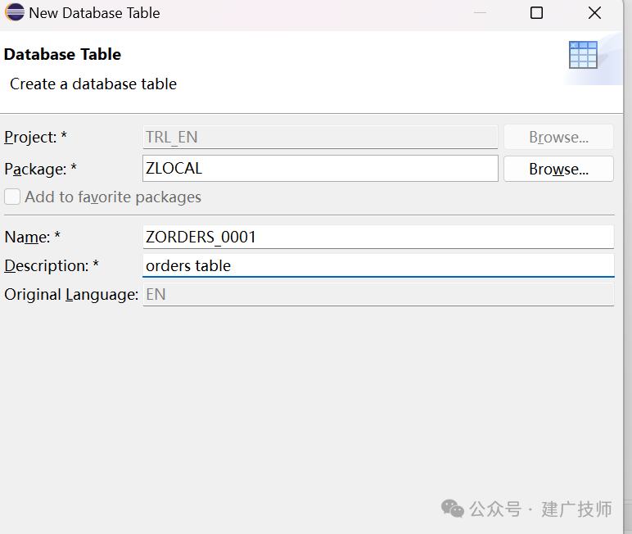632x534 pixels.
Task: Click the Original Language field showing EN
Action: click(378, 294)
